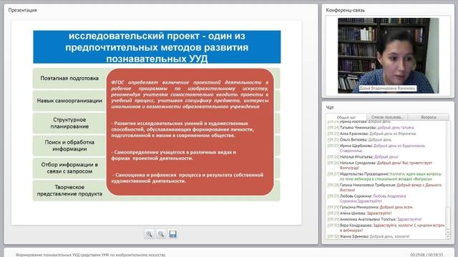Click Издательство Просвещение's chat message

[x=385, y=176]
